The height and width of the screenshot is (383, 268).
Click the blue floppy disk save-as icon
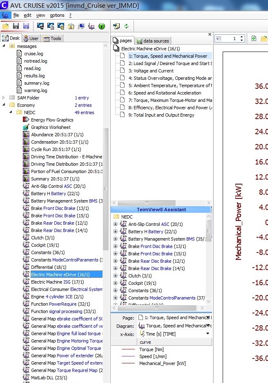26,26
